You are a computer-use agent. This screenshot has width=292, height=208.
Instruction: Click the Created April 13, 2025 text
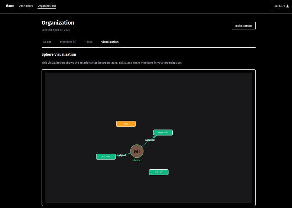56,30
